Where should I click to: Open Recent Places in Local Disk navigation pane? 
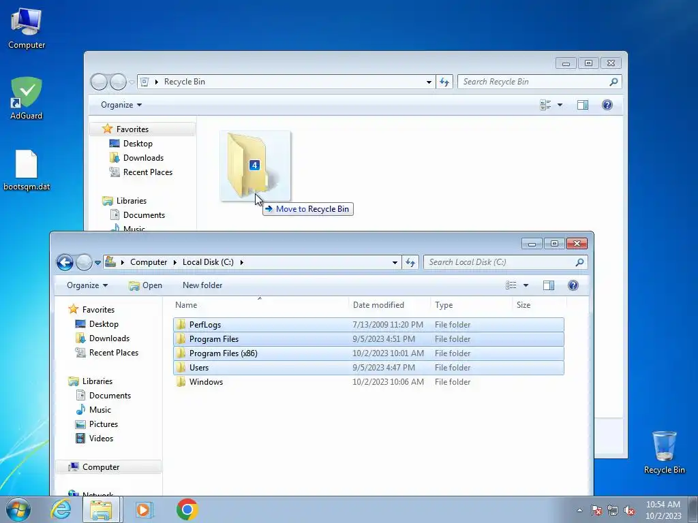pos(114,353)
